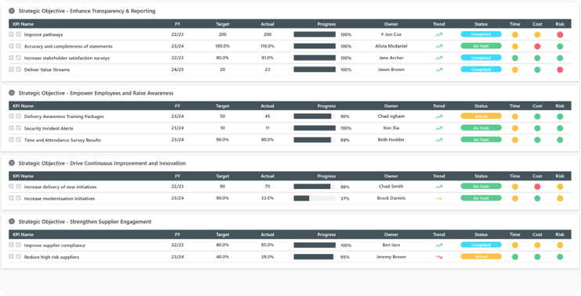Expand the Improve pathways row with its plus icon
This screenshot has width=581, height=296.
pyautogui.click(x=12, y=34)
